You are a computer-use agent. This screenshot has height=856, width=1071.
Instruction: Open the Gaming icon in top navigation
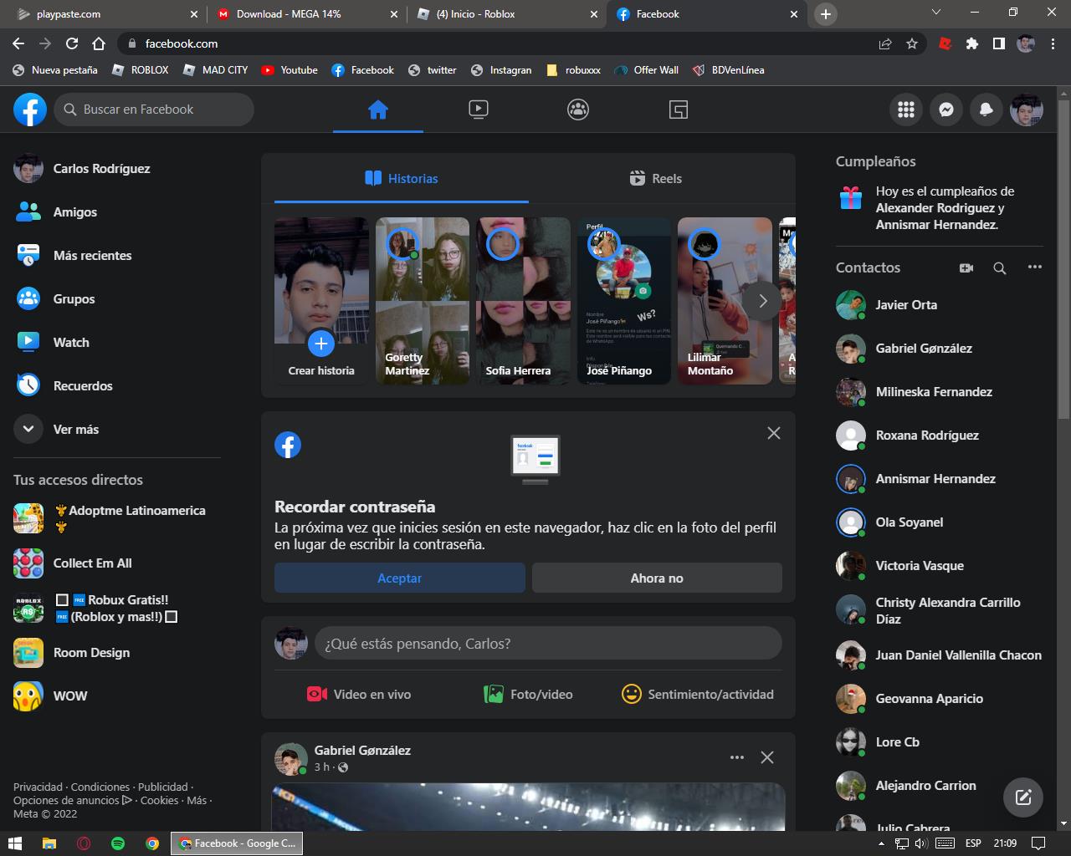(679, 110)
